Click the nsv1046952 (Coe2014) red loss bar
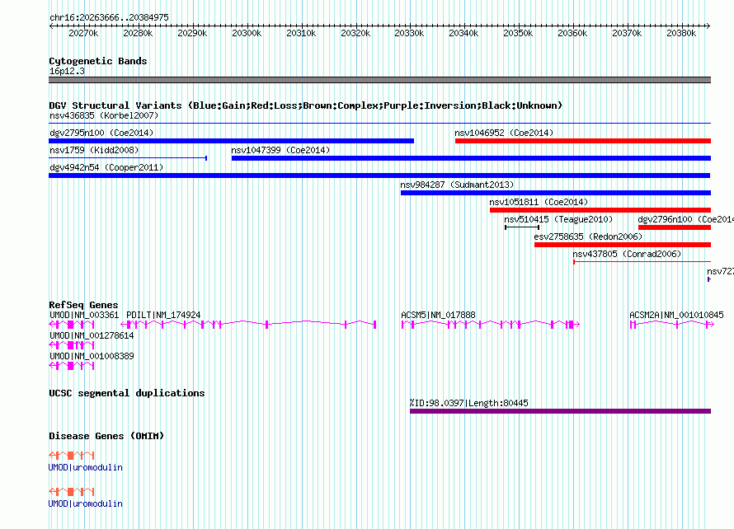 tap(583, 141)
